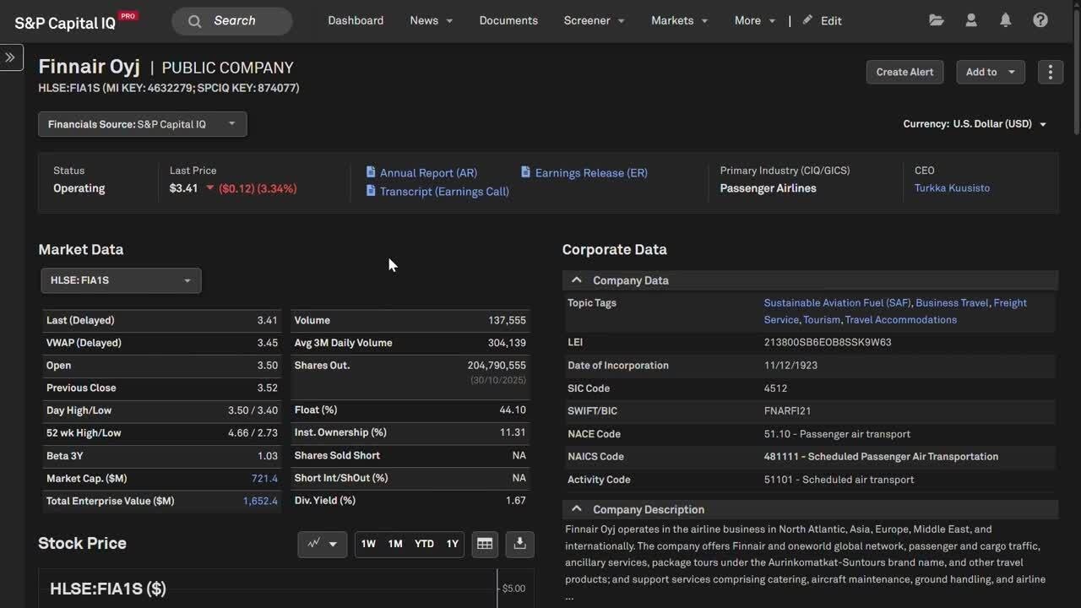This screenshot has width=1081, height=608.
Task: Expand the left sidebar with double chevron
Action: pyautogui.click(x=10, y=57)
